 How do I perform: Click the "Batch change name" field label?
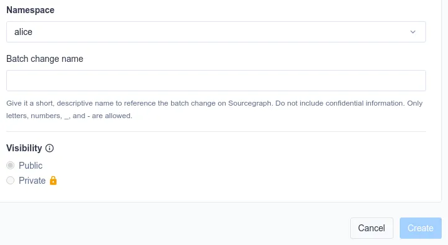point(45,59)
